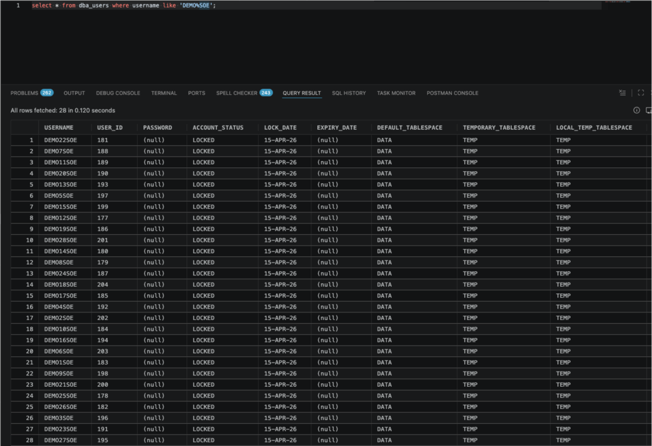This screenshot has width=652, height=446.
Task: Select the DEMO12SOE username cell
Action: coord(65,218)
